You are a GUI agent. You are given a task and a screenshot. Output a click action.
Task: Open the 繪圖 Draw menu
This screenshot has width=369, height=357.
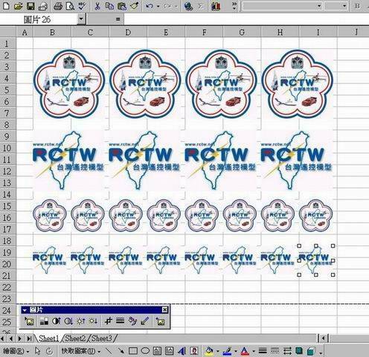(x=16, y=351)
